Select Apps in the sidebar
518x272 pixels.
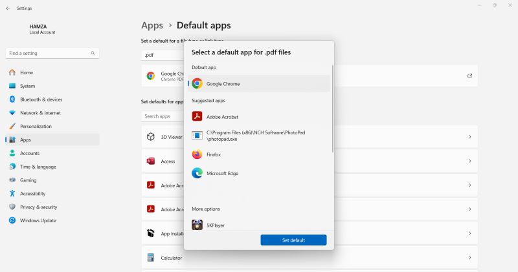coord(52,140)
